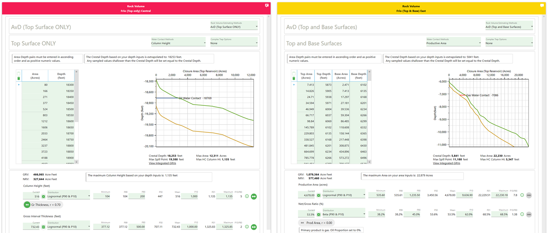Open the comment icon on Frio Central header
The height and width of the screenshot is (233, 548).
click(x=267, y=5)
